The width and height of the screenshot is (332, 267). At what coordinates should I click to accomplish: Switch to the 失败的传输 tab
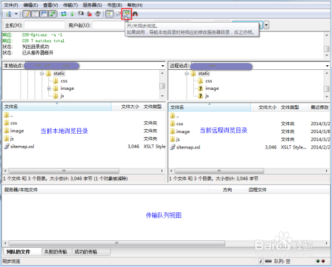point(56,252)
